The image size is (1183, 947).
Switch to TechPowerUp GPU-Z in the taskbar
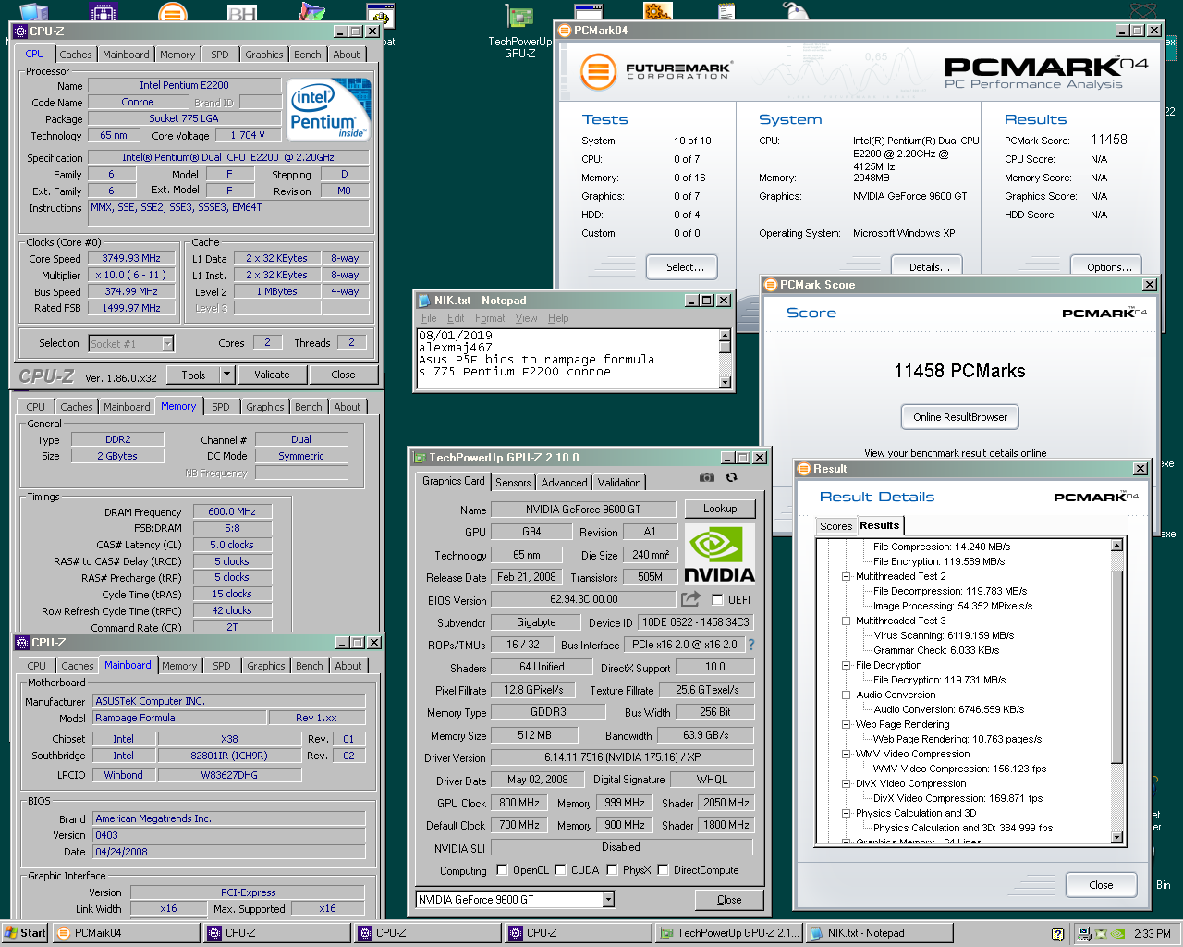pos(728,933)
